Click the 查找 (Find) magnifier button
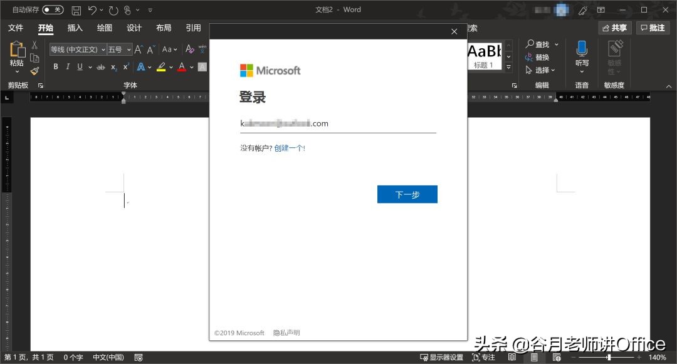This screenshot has height=364, width=677. tap(542, 44)
